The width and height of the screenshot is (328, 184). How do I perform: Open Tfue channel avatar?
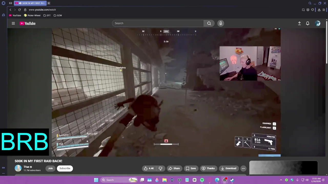pyautogui.click(x=18, y=168)
